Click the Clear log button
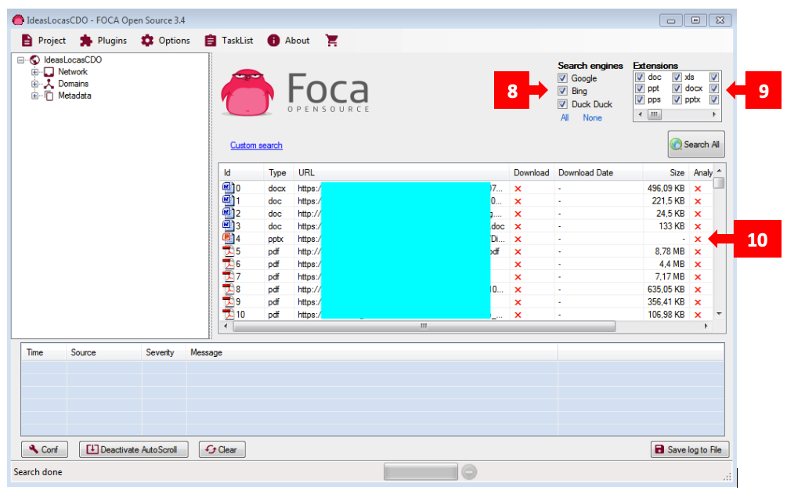This screenshot has height=494, width=787. [222, 449]
